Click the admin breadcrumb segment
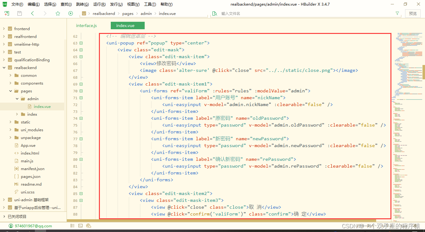This screenshot has width=425, height=232. point(146,13)
